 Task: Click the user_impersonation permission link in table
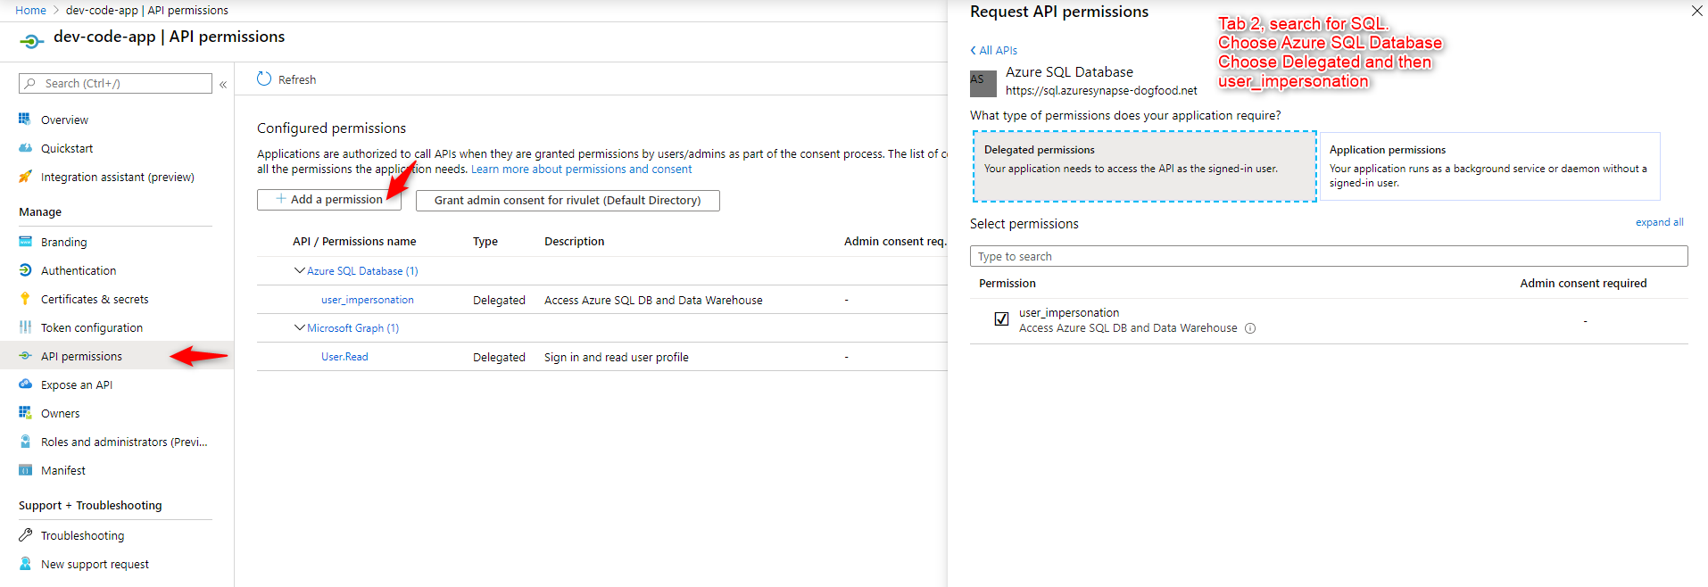(x=368, y=300)
